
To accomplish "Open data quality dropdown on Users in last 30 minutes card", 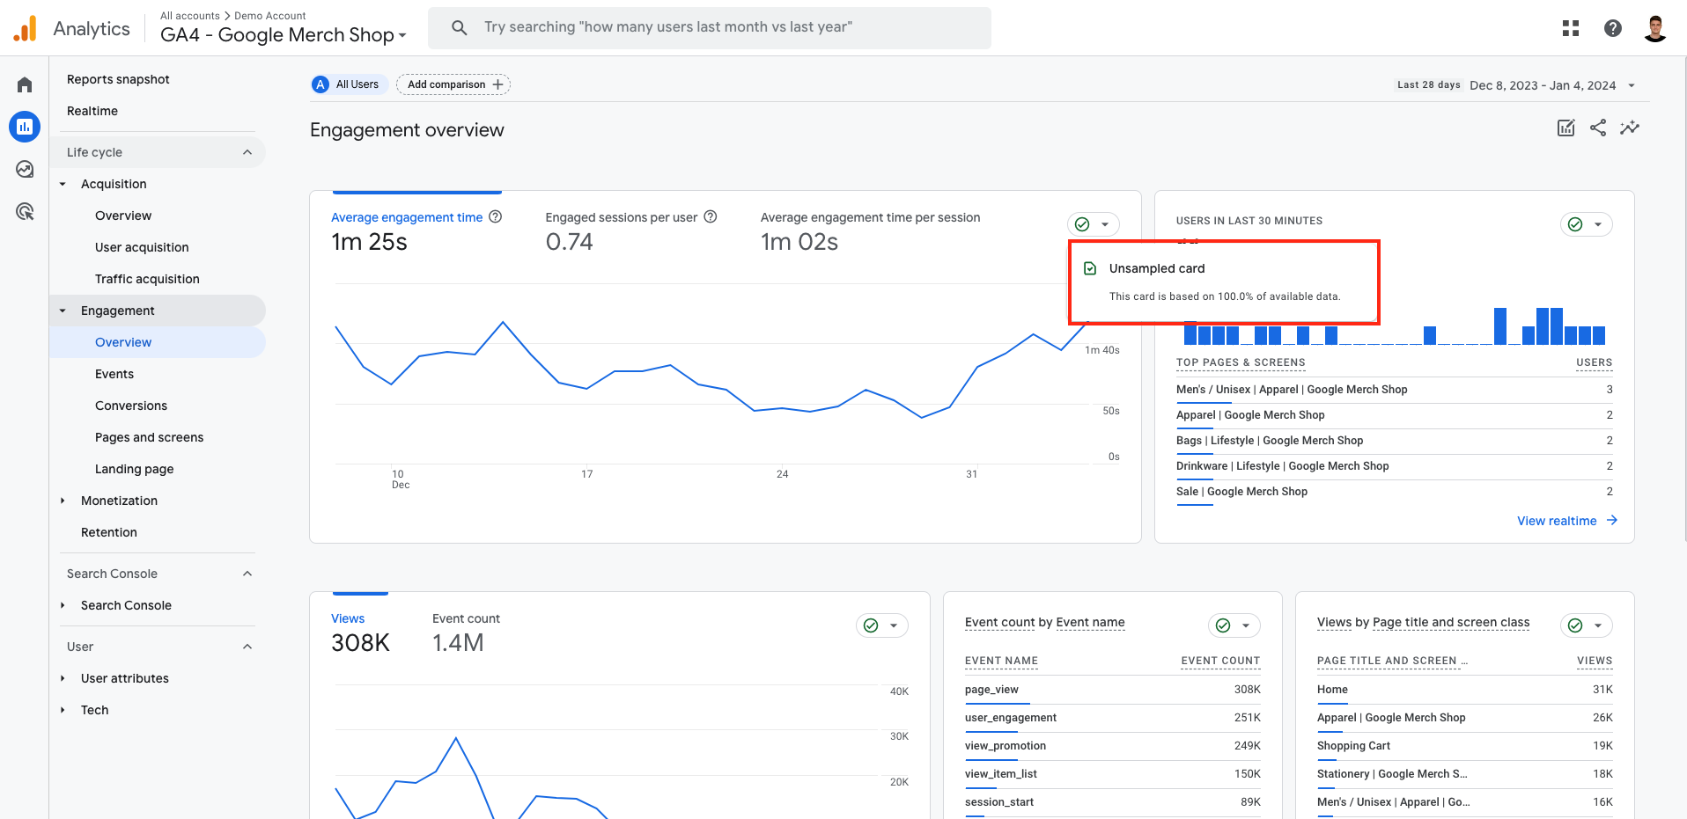I will [x=1587, y=224].
